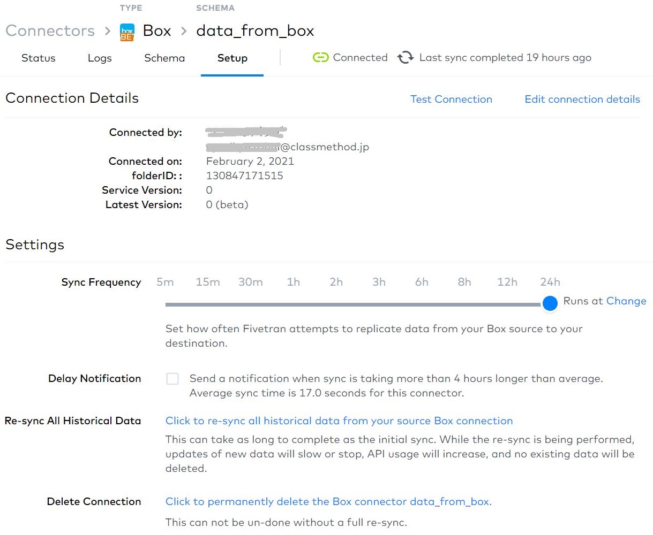The width and height of the screenshot is (653, 535).
Task: Click Last sync completed 19 hours ago
Action: [x=505, y=58]
